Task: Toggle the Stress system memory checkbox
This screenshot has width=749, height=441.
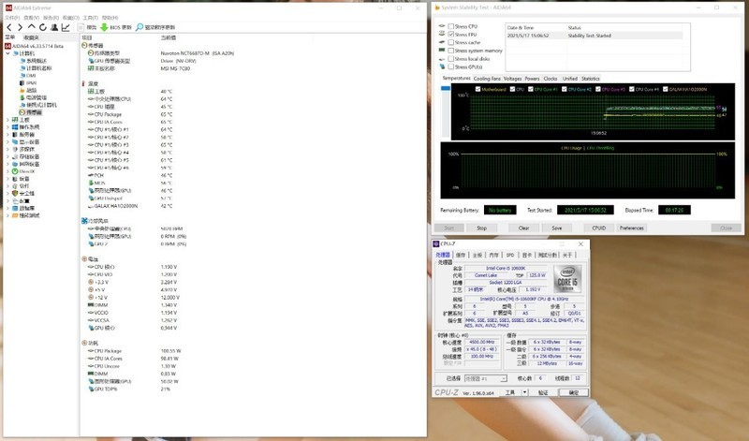Action: (450, 51)
